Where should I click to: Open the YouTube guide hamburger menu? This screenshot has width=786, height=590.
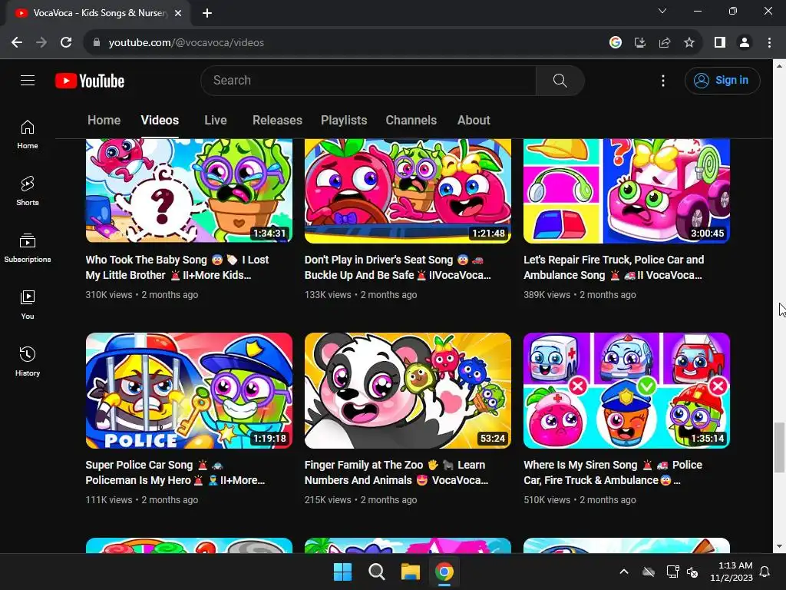28,80
